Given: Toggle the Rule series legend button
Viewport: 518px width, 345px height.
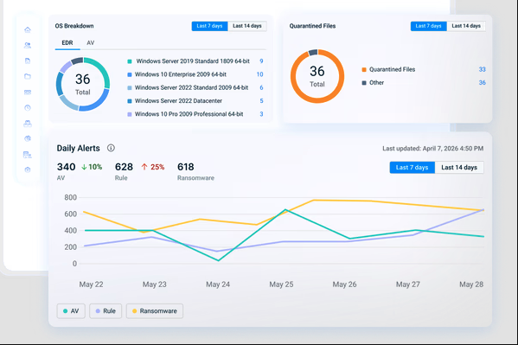Looking at the screenshot, I should pos(106,311).
